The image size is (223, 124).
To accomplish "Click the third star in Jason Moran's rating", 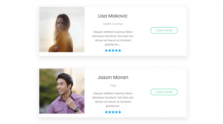I will (113, 112).
